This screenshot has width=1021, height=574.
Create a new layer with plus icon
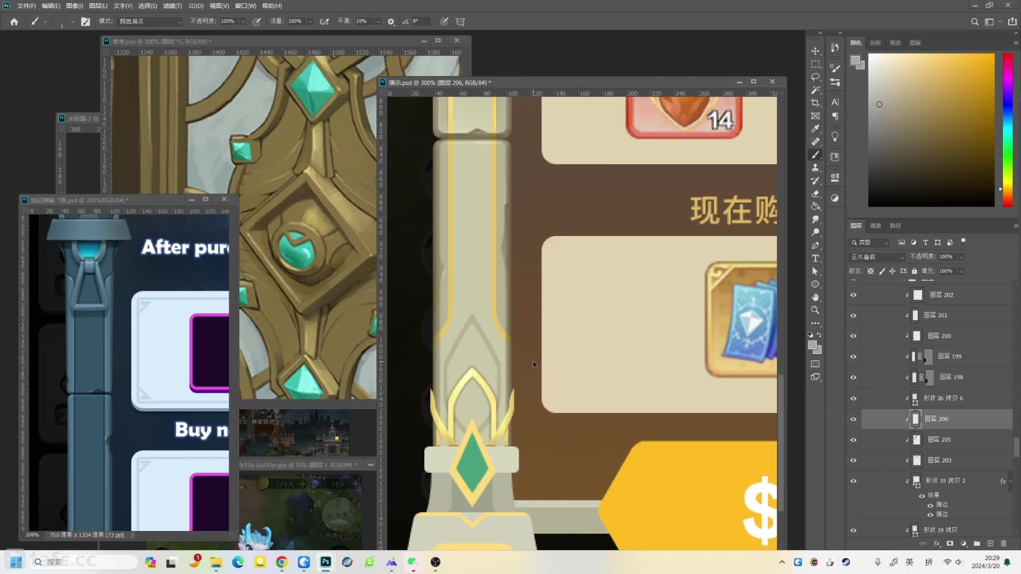990,543
